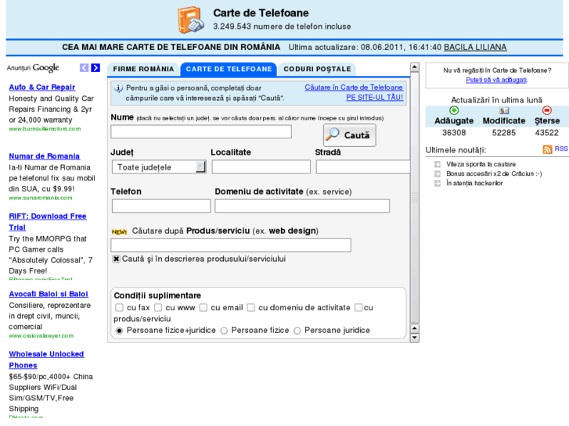Click the Nume input field
Screen dimensions: 569x426
pyautogui.click(x=201, y=131)
